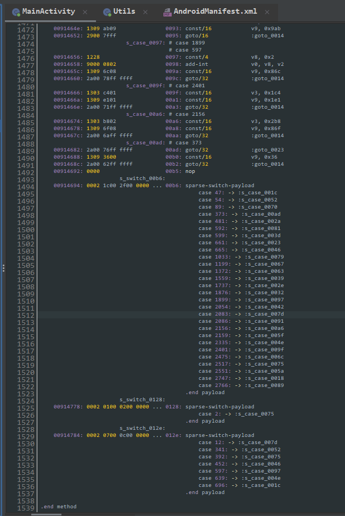Click the :goto_0023 jump target
Screen dimensions: 345x516
[x=267, y=150]
